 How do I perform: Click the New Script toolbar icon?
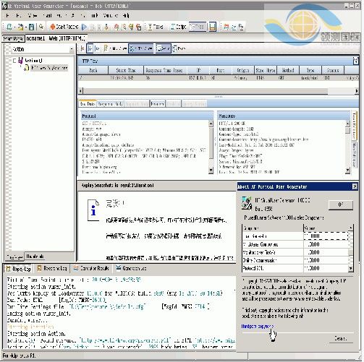[x=9, y=27]
